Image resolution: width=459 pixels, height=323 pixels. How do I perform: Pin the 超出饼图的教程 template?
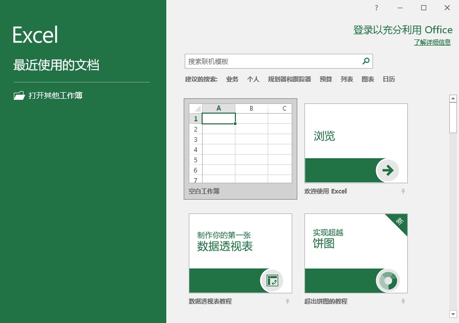pos(403,301)
